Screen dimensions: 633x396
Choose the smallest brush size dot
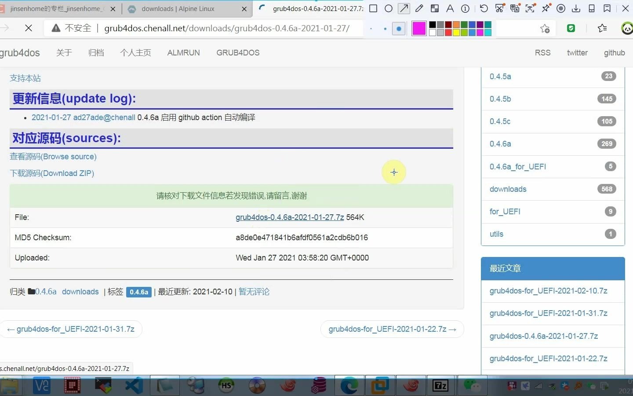tap(371, 29)
